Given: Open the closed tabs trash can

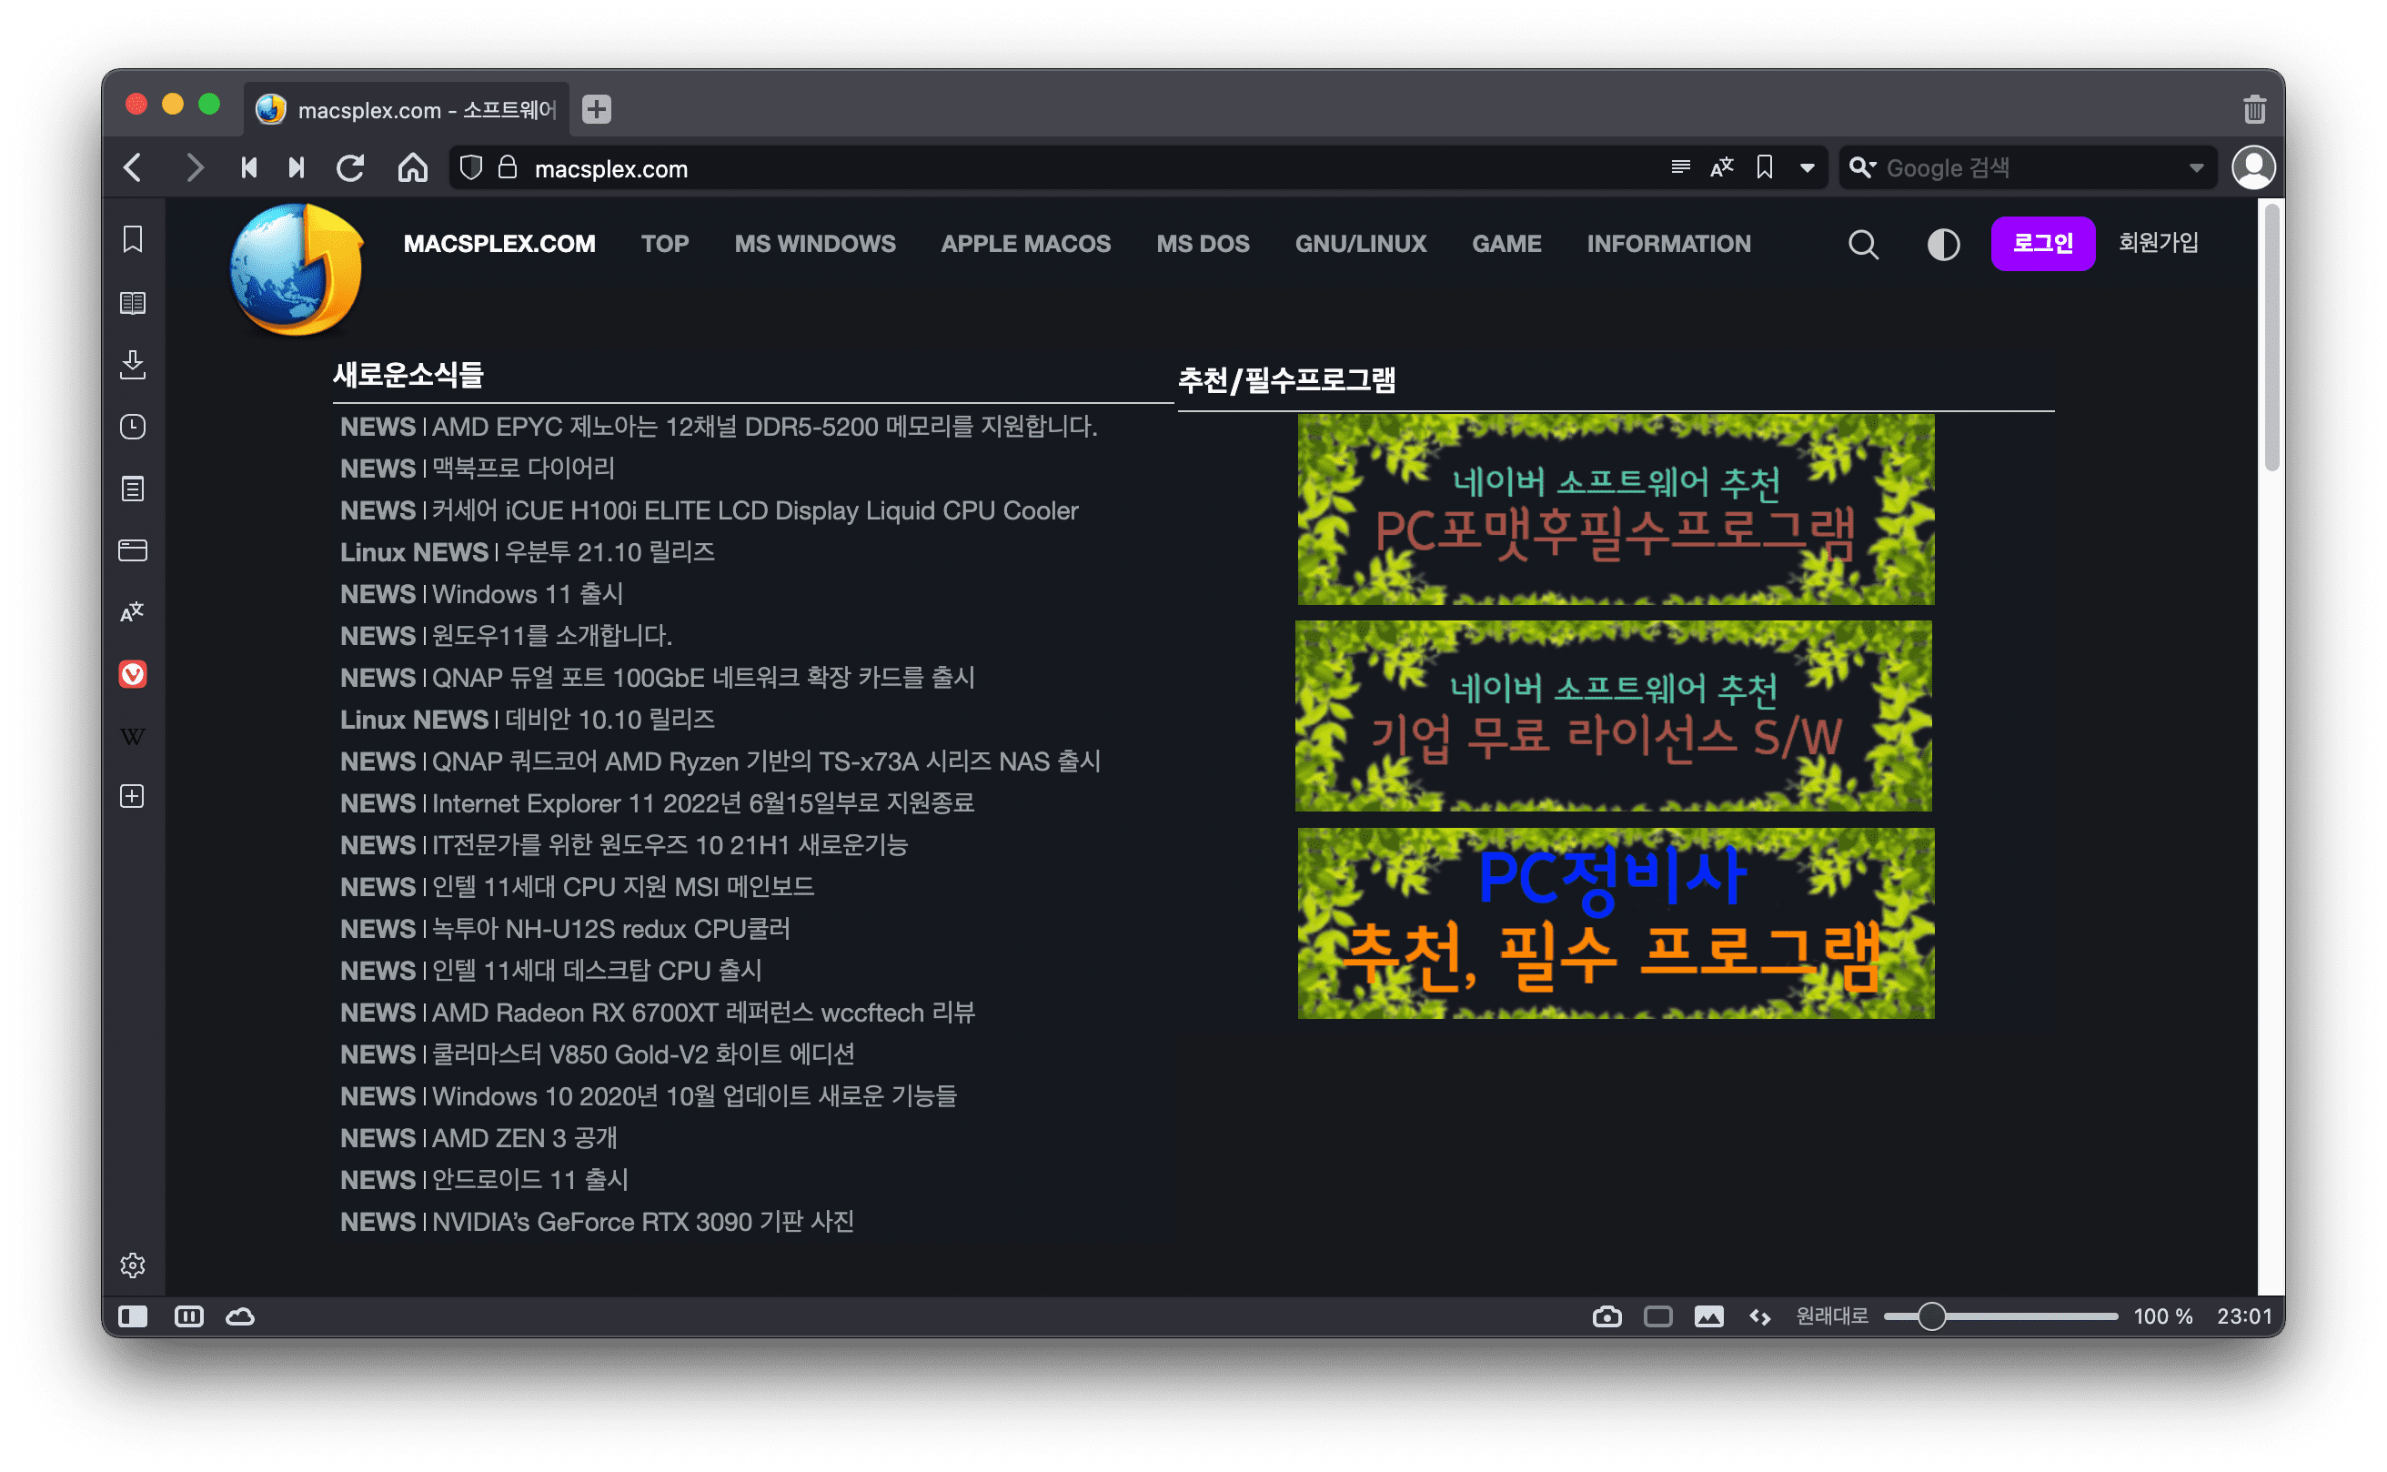Looking at the screenshot, I should 2254,109.
